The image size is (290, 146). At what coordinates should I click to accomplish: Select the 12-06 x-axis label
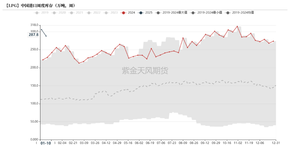click(260, 143)
